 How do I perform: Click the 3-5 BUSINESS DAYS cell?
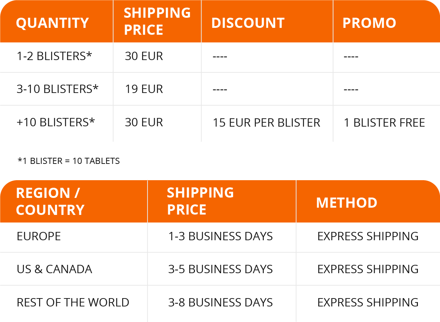point(220,269)
